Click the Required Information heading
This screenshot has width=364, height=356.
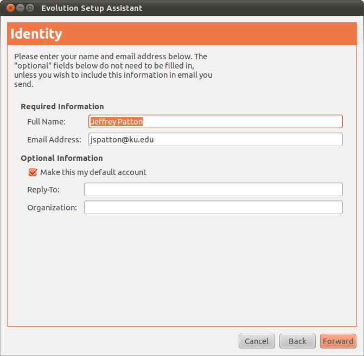tap(62, 107)
